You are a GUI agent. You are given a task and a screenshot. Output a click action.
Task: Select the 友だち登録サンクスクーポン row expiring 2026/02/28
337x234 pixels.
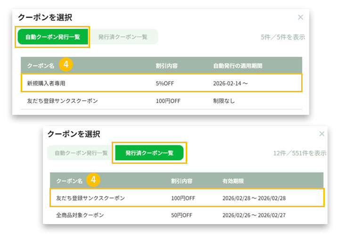[x=187, y=198]
